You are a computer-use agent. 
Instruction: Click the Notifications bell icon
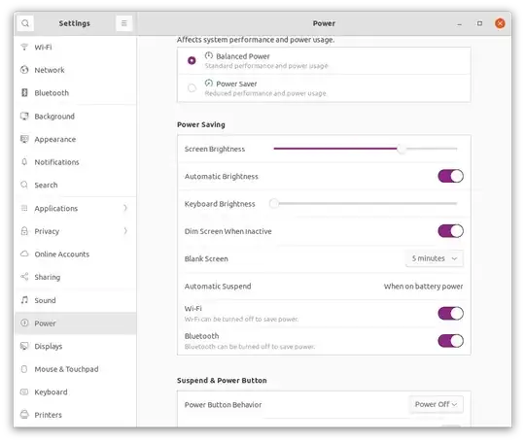click(x=24, y=162)
